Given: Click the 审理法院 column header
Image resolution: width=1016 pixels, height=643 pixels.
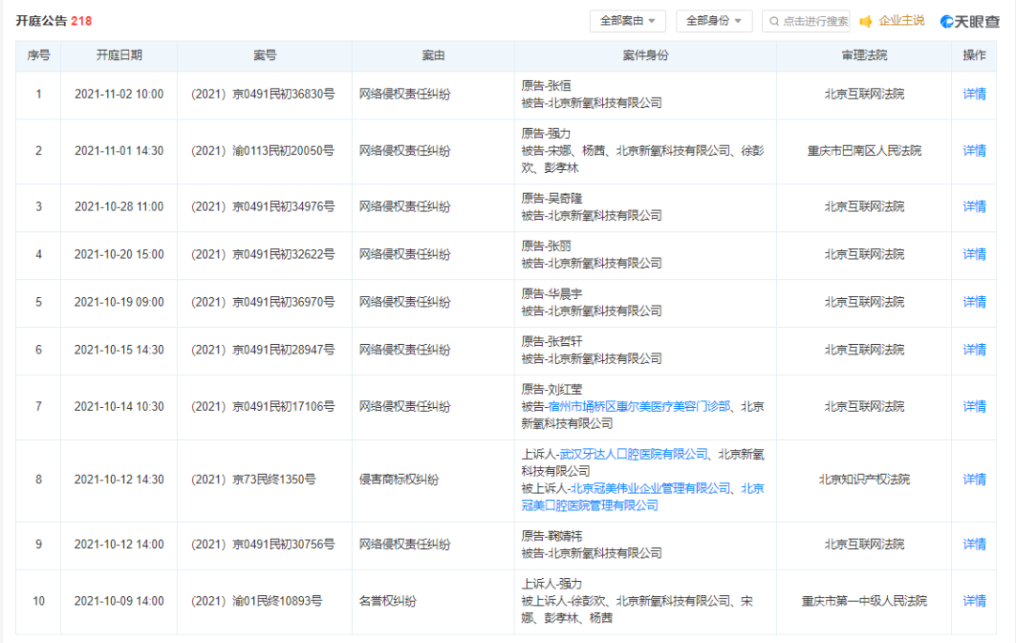Looking at the screenshot, I should (x=864, y=55).
